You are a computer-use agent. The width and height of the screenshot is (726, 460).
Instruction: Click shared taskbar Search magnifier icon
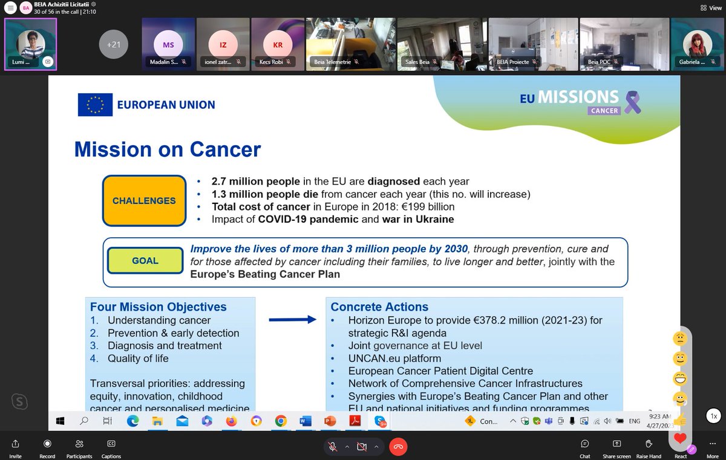85,421
